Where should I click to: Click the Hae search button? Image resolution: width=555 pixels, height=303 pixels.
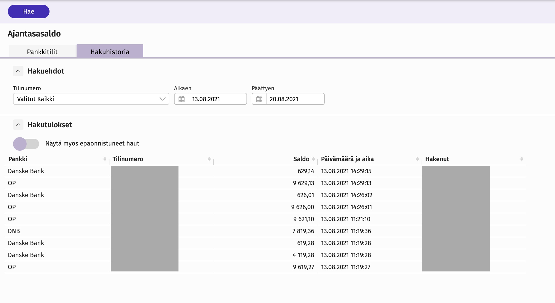point(29,11)
